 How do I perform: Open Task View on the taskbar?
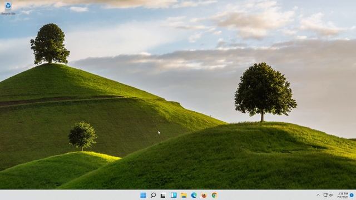click(163, 195)
